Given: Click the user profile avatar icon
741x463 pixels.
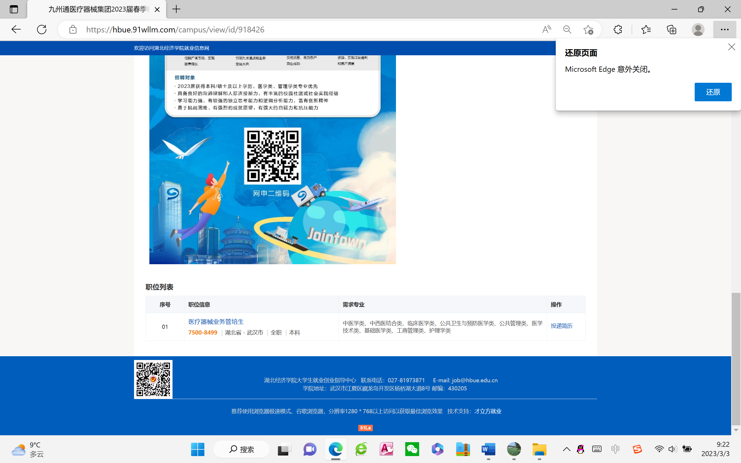Looking at the screenshot, I should point(698,30).
